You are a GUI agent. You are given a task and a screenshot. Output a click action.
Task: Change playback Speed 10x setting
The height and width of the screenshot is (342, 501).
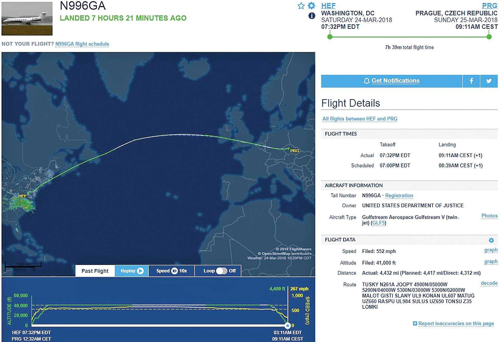pos(171,271)
